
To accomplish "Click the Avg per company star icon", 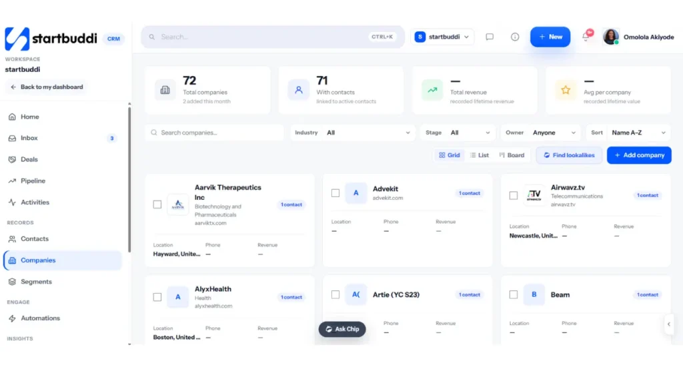I will 566,90.
